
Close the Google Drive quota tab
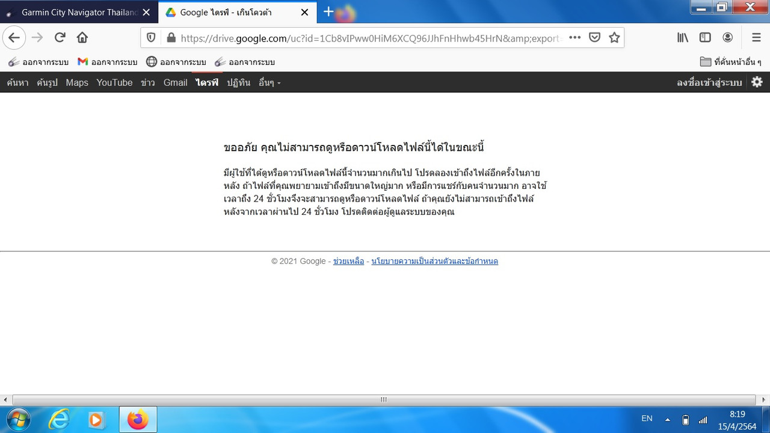(x=304, y=12)
